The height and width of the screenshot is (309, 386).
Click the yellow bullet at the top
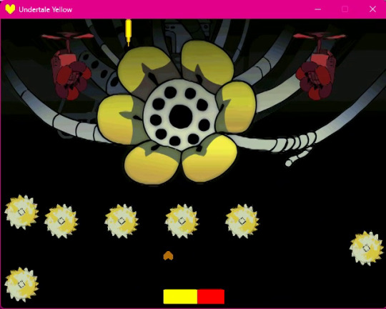point(128,32)
